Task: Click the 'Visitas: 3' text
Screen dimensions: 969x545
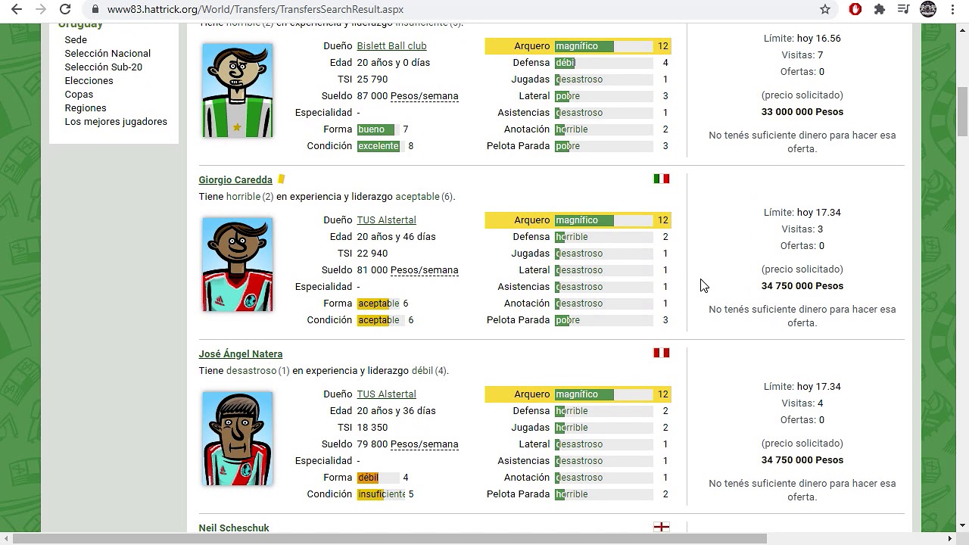Action: pyautogui.click(x=802, y=229)
